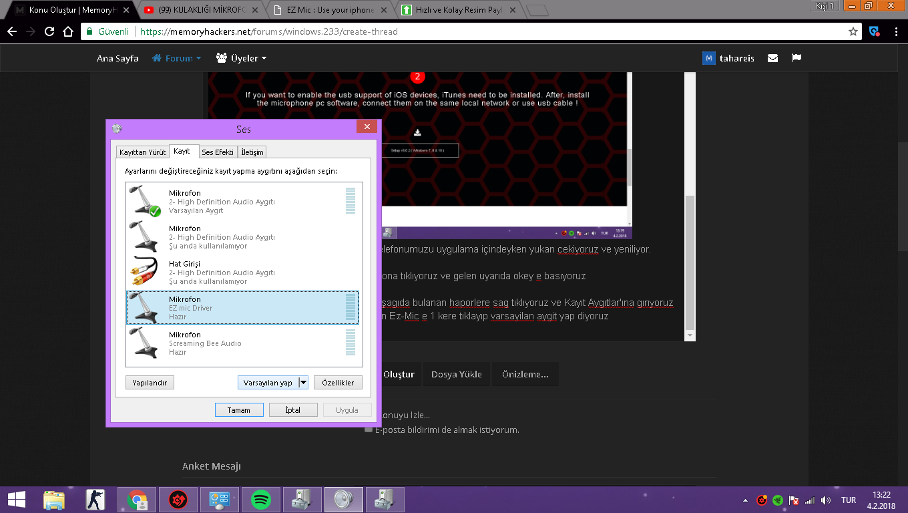Click the Yapılandır button

coord(150,383)
